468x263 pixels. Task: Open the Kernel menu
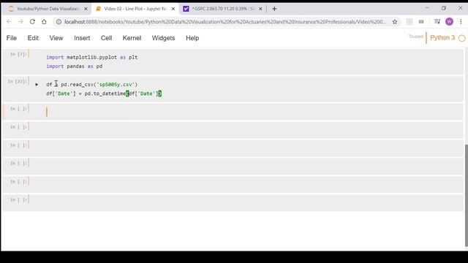click(132, 38)
